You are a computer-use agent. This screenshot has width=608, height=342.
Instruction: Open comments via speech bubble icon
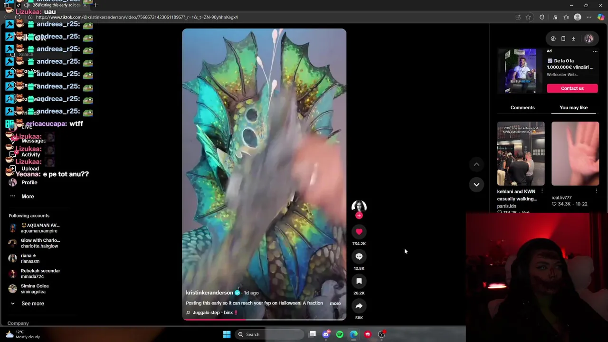(x=359, y=256)
